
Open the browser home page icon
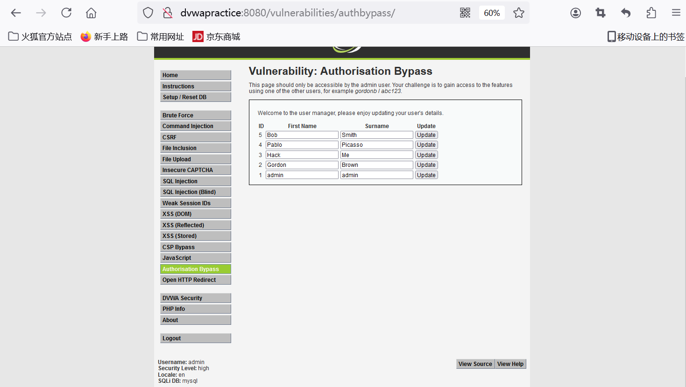[x=91, y=13]
